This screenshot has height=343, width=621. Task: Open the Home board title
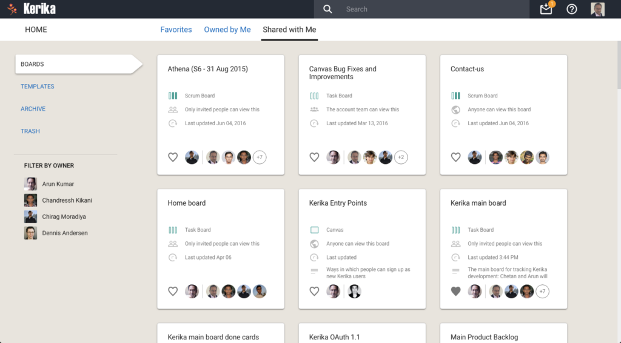pos(187,203)
